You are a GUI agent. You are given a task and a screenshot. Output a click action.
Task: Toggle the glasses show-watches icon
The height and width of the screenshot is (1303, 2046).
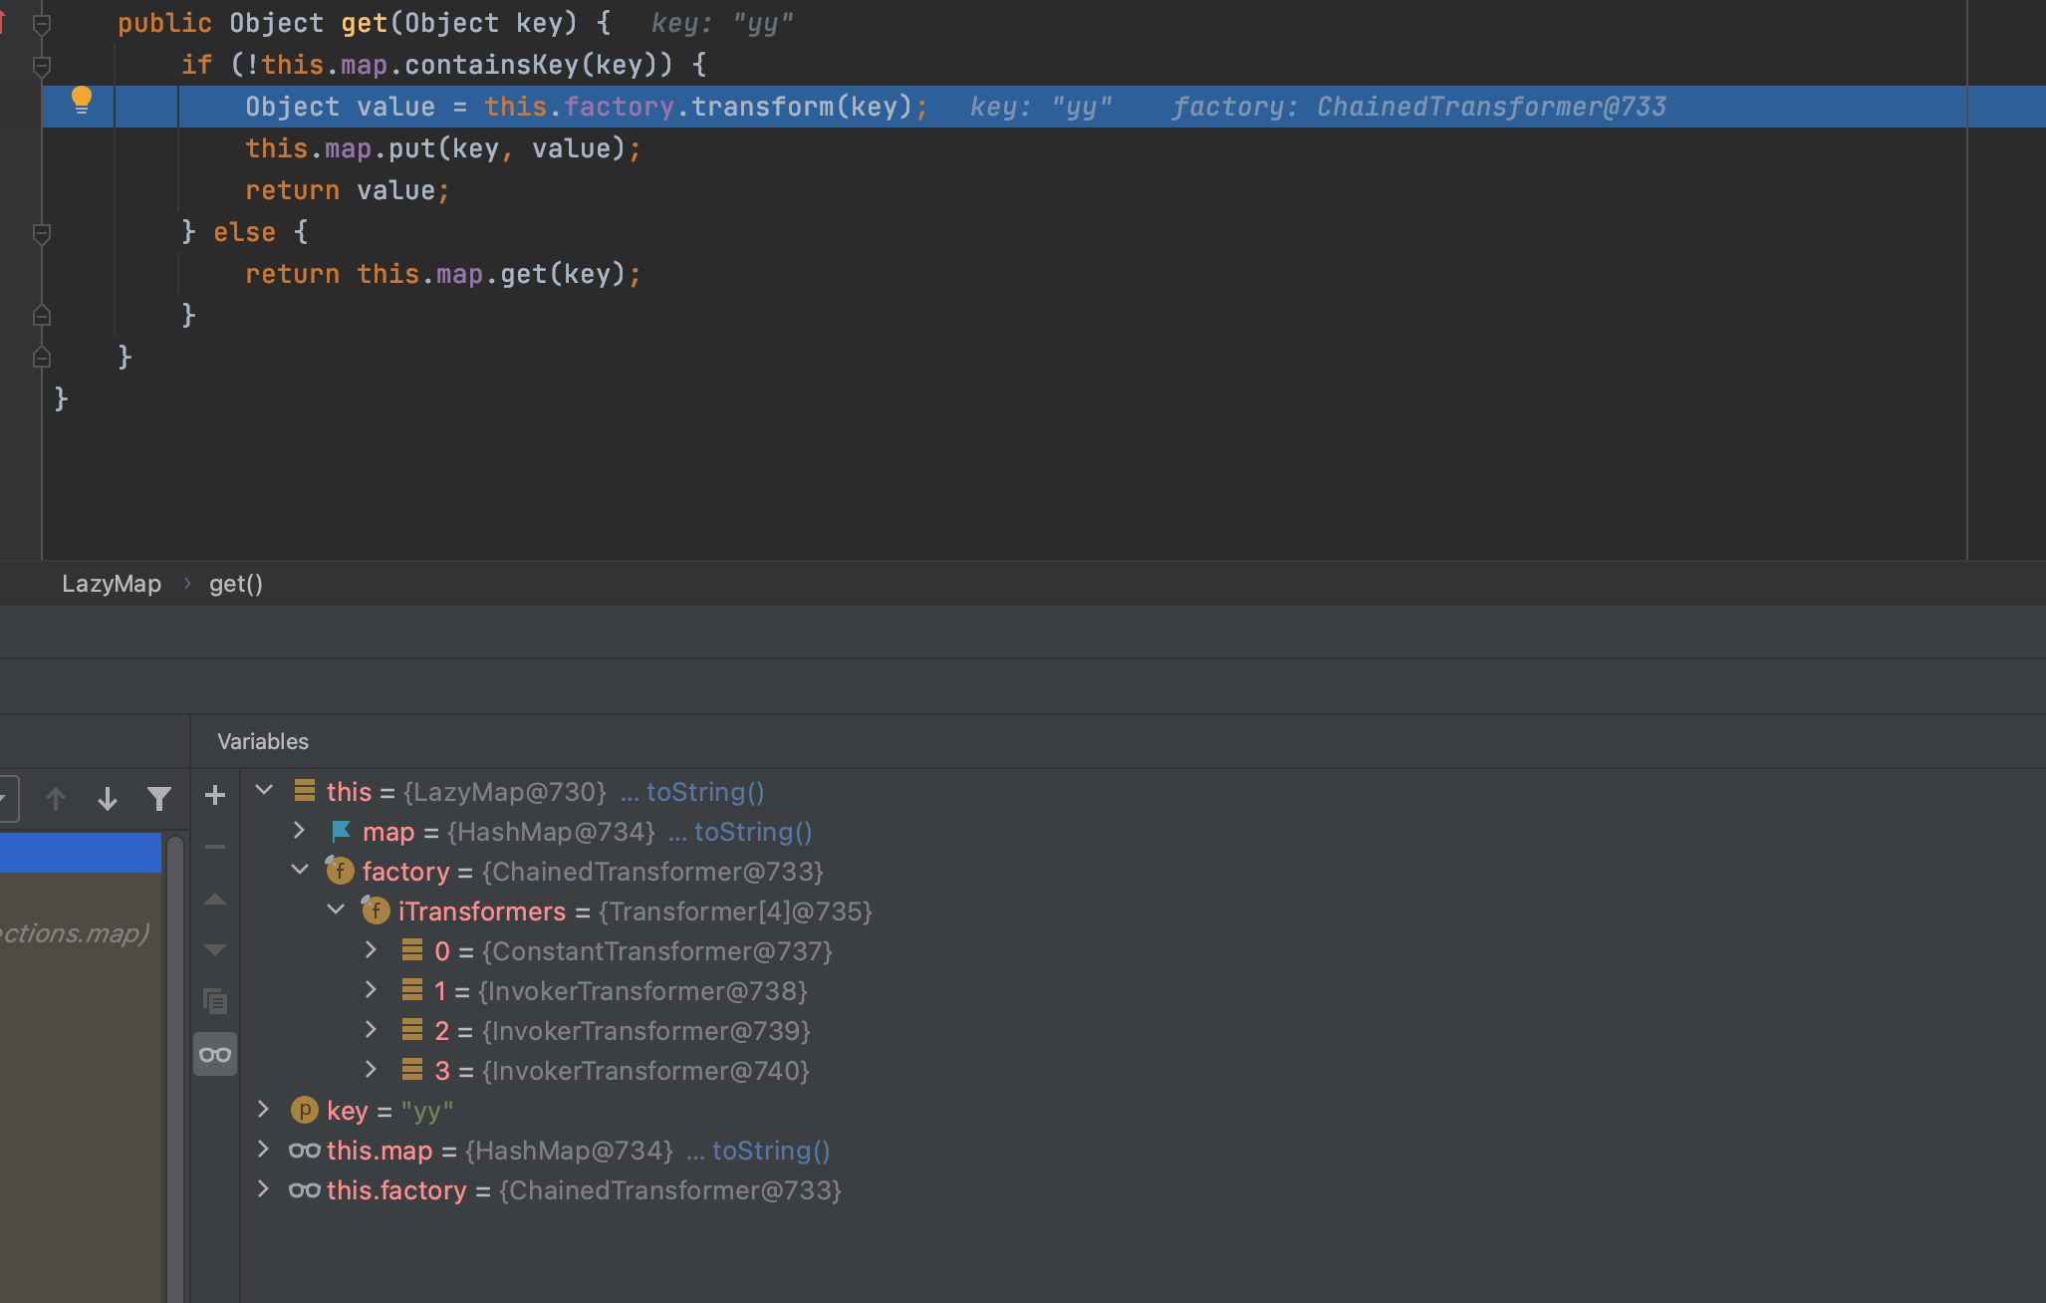[215, 1054]
